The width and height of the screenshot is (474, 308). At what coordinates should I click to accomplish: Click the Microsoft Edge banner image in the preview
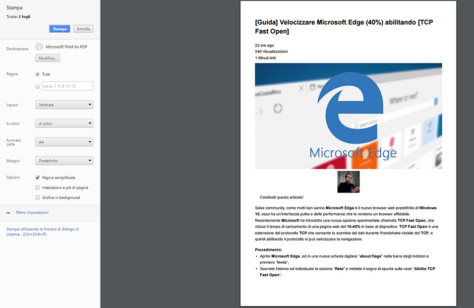coord(348,116)
